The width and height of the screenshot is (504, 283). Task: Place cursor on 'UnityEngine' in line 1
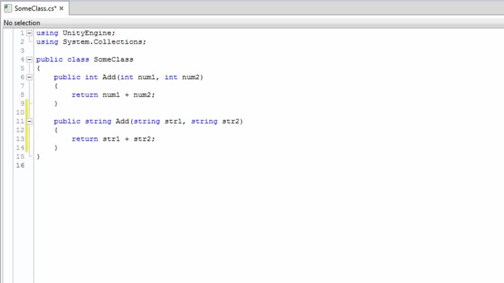coord(87,33)
